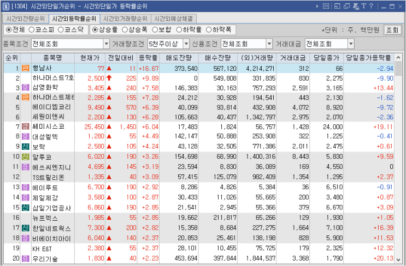Sort by the (외)거래량 column header
Screen dimensions: 406x266
[x=257, y=58]
